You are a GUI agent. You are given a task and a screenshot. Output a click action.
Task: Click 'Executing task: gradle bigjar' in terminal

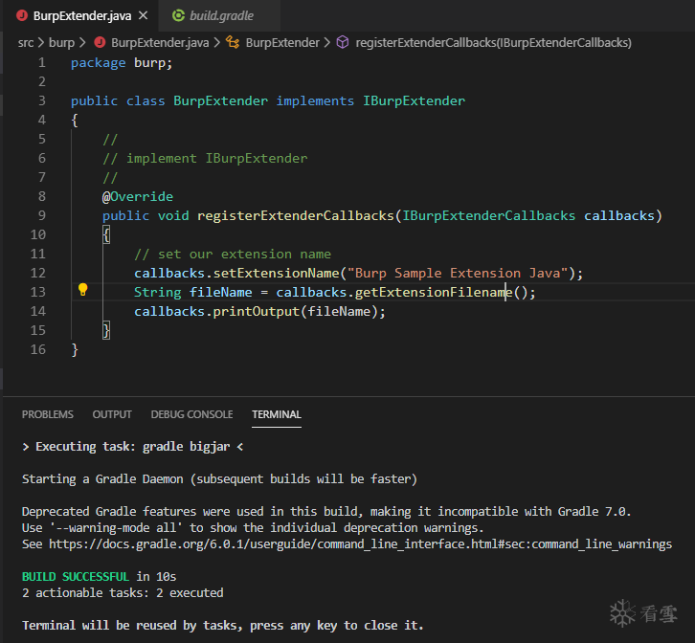[132, 447]
